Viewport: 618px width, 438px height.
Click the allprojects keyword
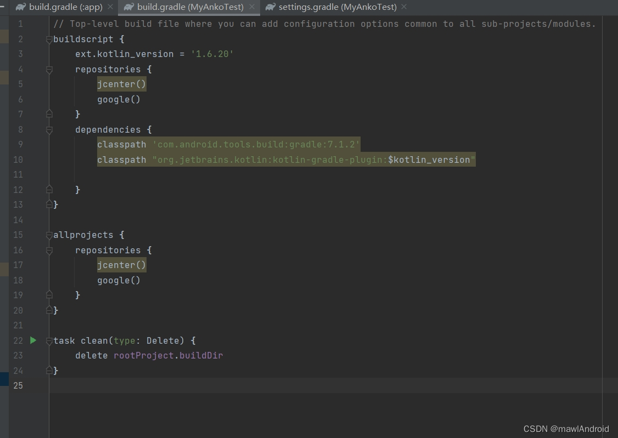click(83, 235)
